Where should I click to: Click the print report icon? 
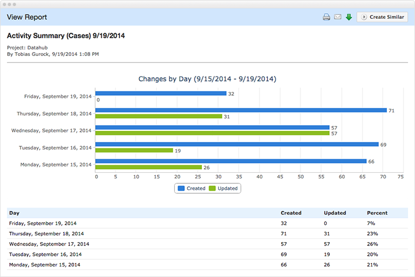point(326,17)
